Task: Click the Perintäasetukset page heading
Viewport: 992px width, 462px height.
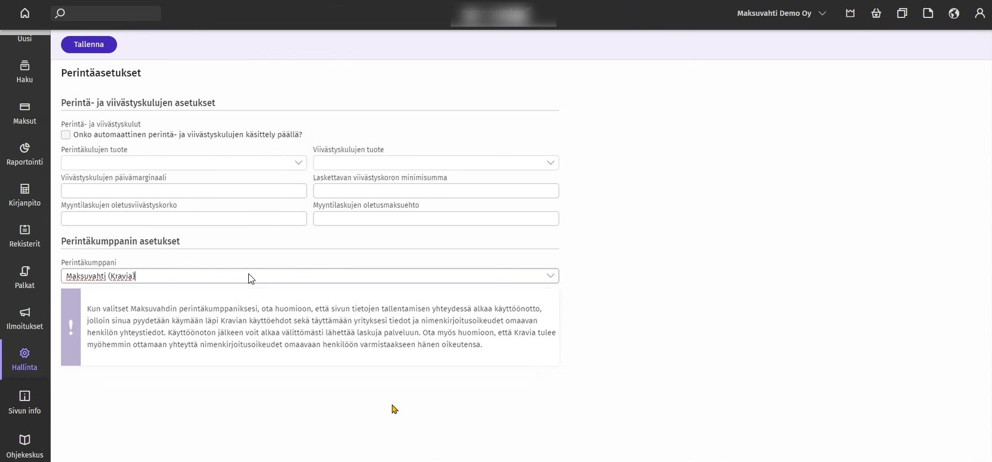Action: (101, 73)
